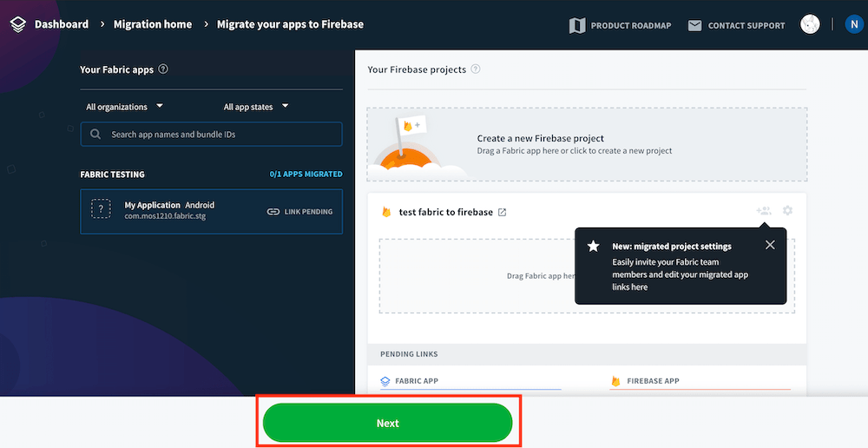Open the user avatar profile picture
Screen dimensions: 868x448
click(810, 24)
